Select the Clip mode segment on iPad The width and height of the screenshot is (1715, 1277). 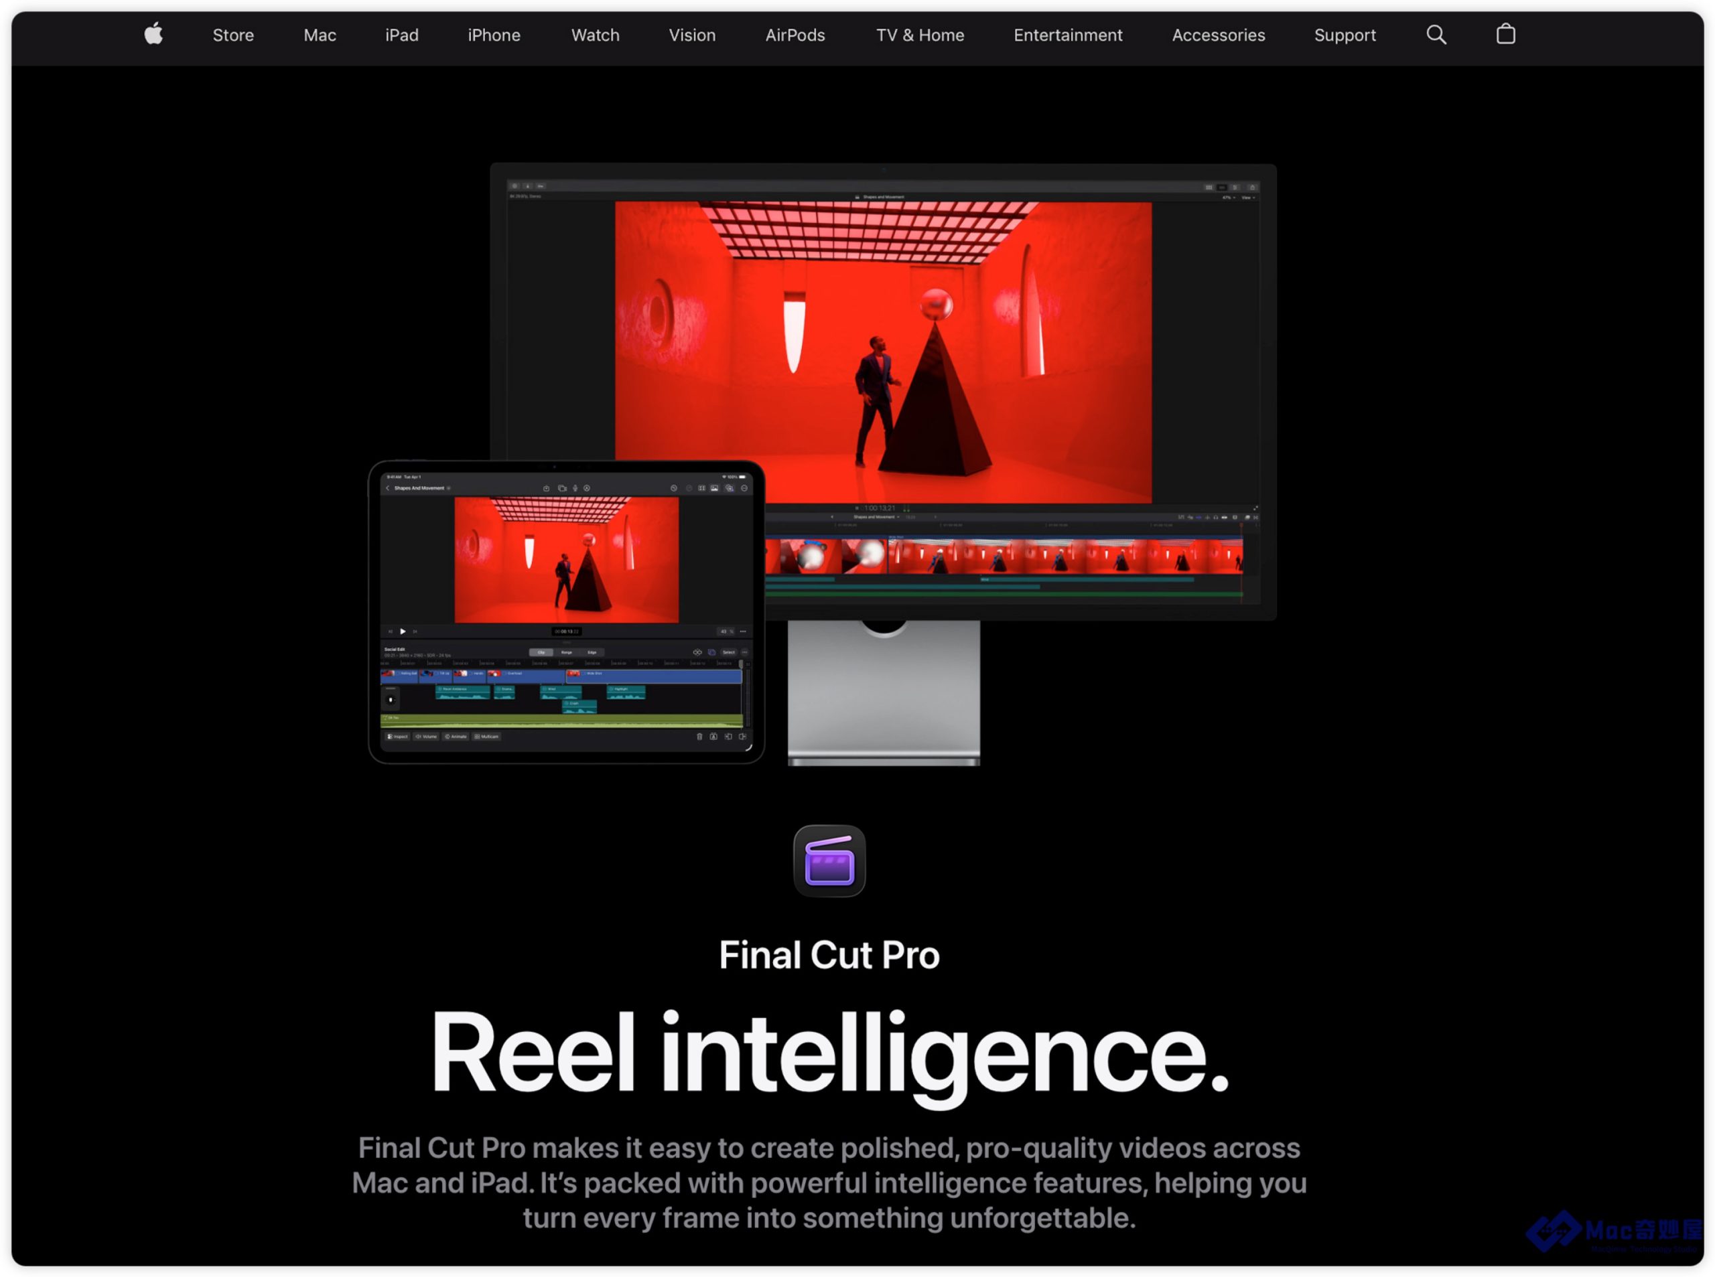[541, 652]
